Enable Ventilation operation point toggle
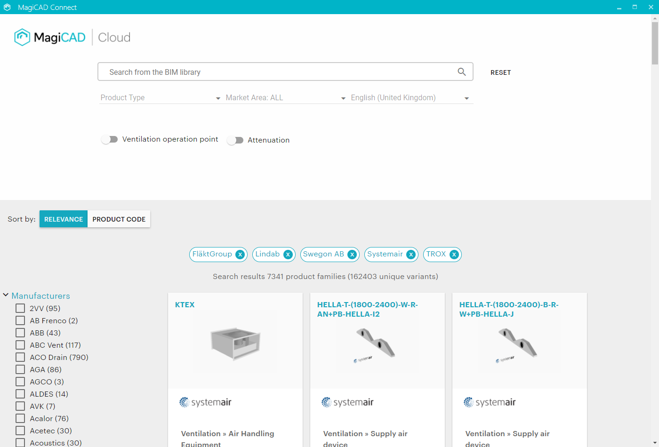Image resolution: width=659 pixels, height=447 pixels. pos(110,139)
